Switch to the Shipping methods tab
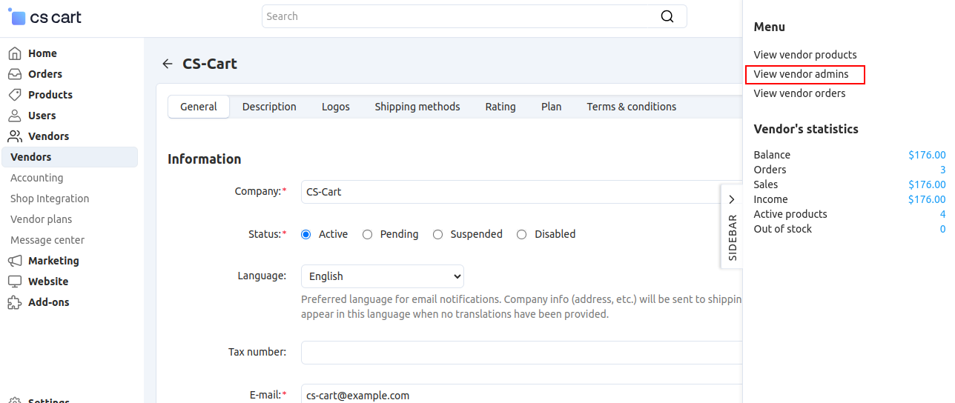Screen dimensions: 955x403 point(417,107)
